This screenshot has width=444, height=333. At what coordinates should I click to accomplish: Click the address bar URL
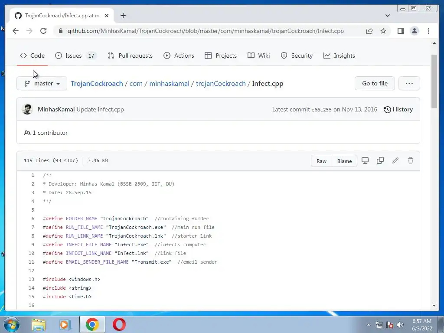[x=206, y=31]
